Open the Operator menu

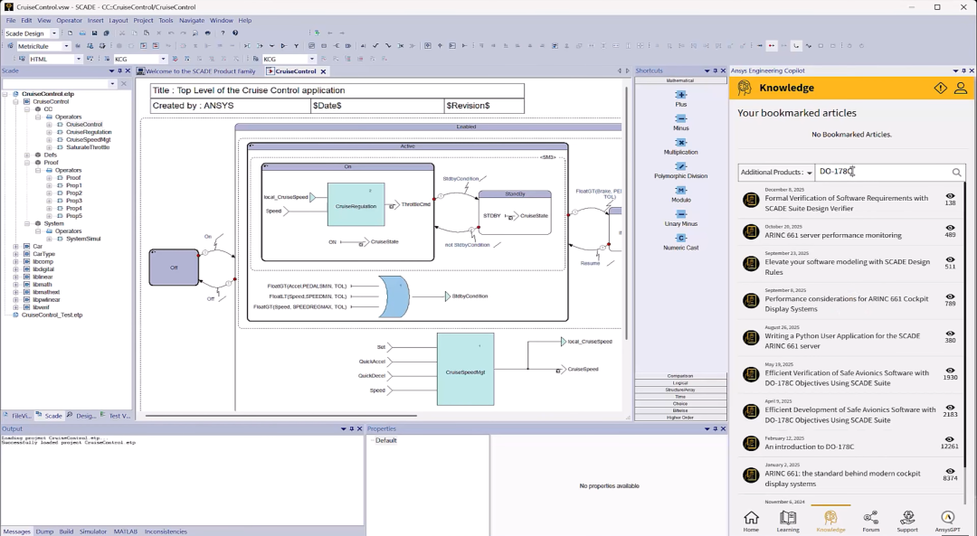69,21
